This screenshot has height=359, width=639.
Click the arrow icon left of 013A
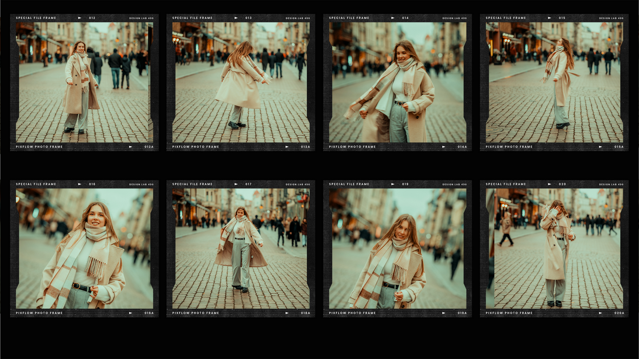coord(287,147)
